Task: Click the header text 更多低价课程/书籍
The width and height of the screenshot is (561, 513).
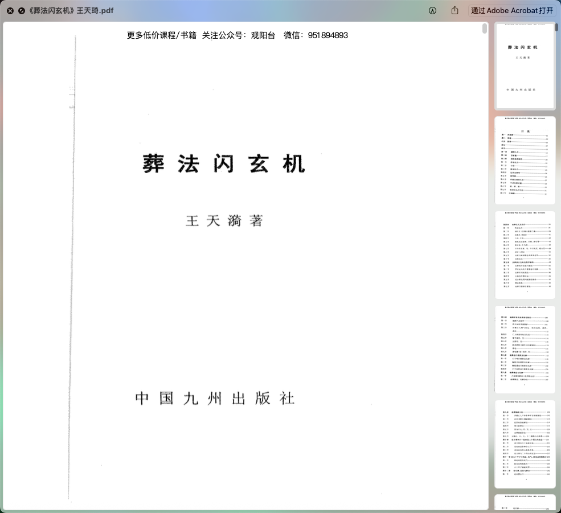Action: coord(161,35)
